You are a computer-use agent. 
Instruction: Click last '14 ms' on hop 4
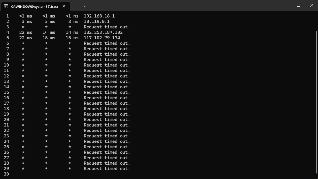pyautogui.click(x=72, y=32)
